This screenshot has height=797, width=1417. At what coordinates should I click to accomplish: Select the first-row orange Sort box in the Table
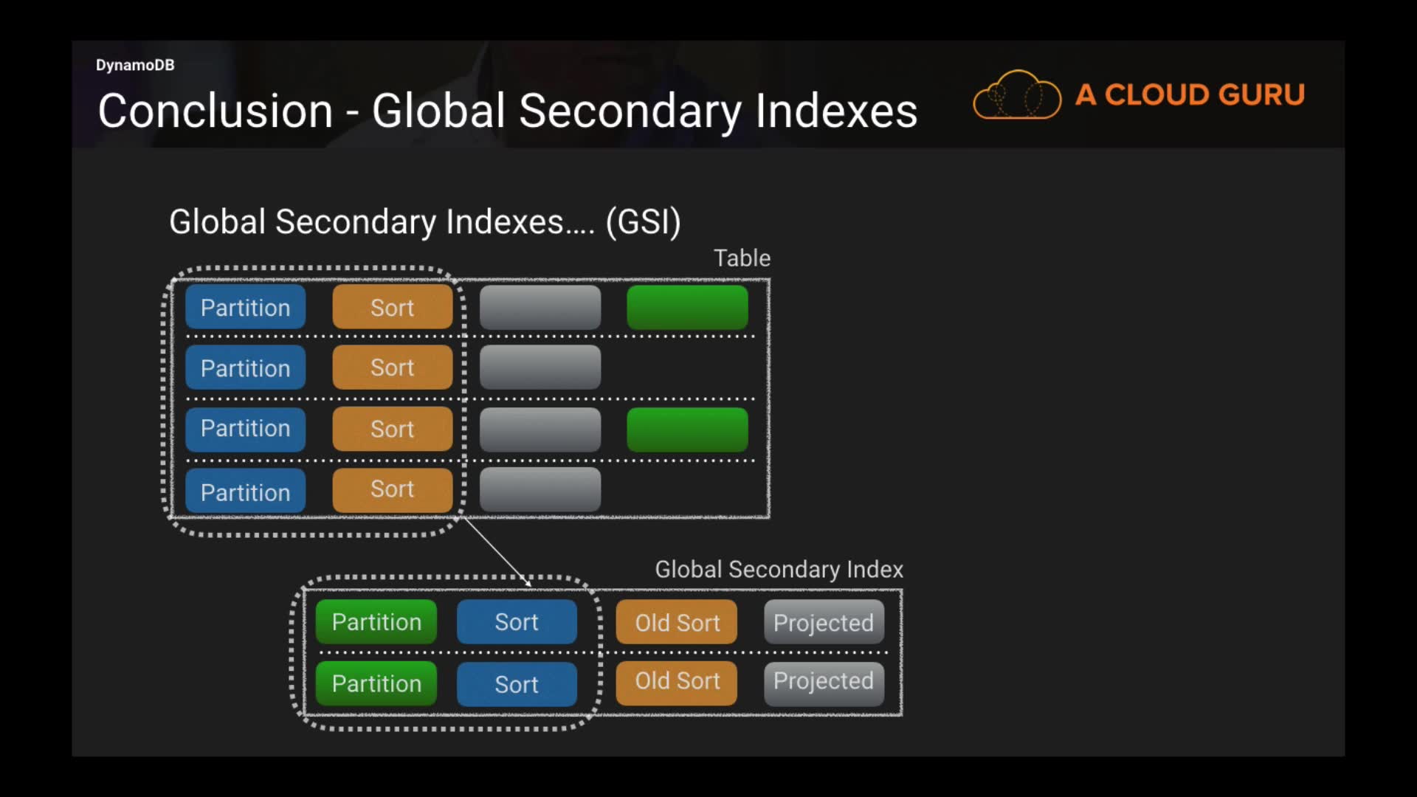click(392, 308)
